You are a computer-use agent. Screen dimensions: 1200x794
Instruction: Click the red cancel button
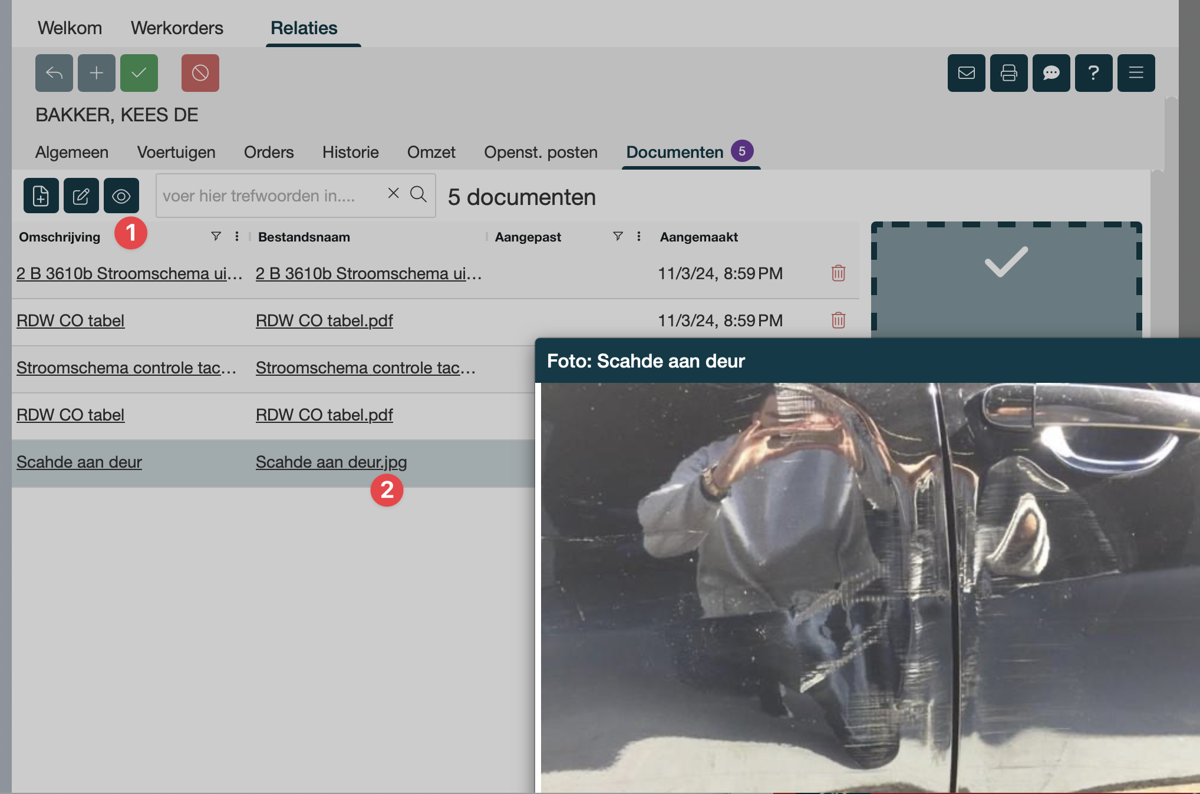[x=200, y=73]
